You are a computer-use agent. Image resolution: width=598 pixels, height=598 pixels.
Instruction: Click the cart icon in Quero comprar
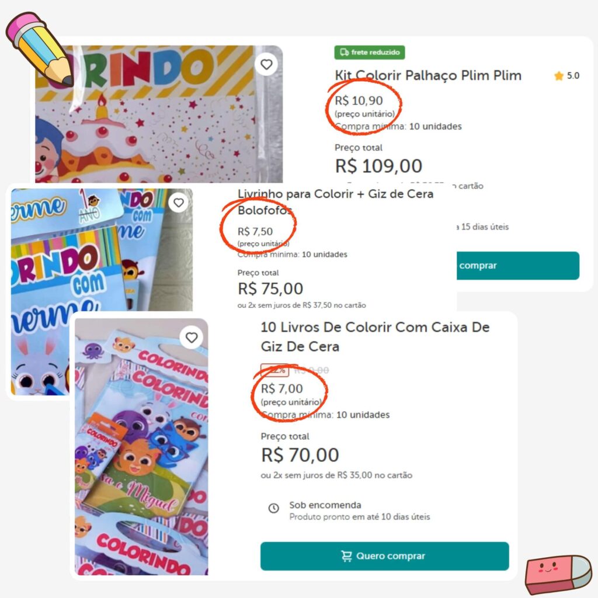346,556
